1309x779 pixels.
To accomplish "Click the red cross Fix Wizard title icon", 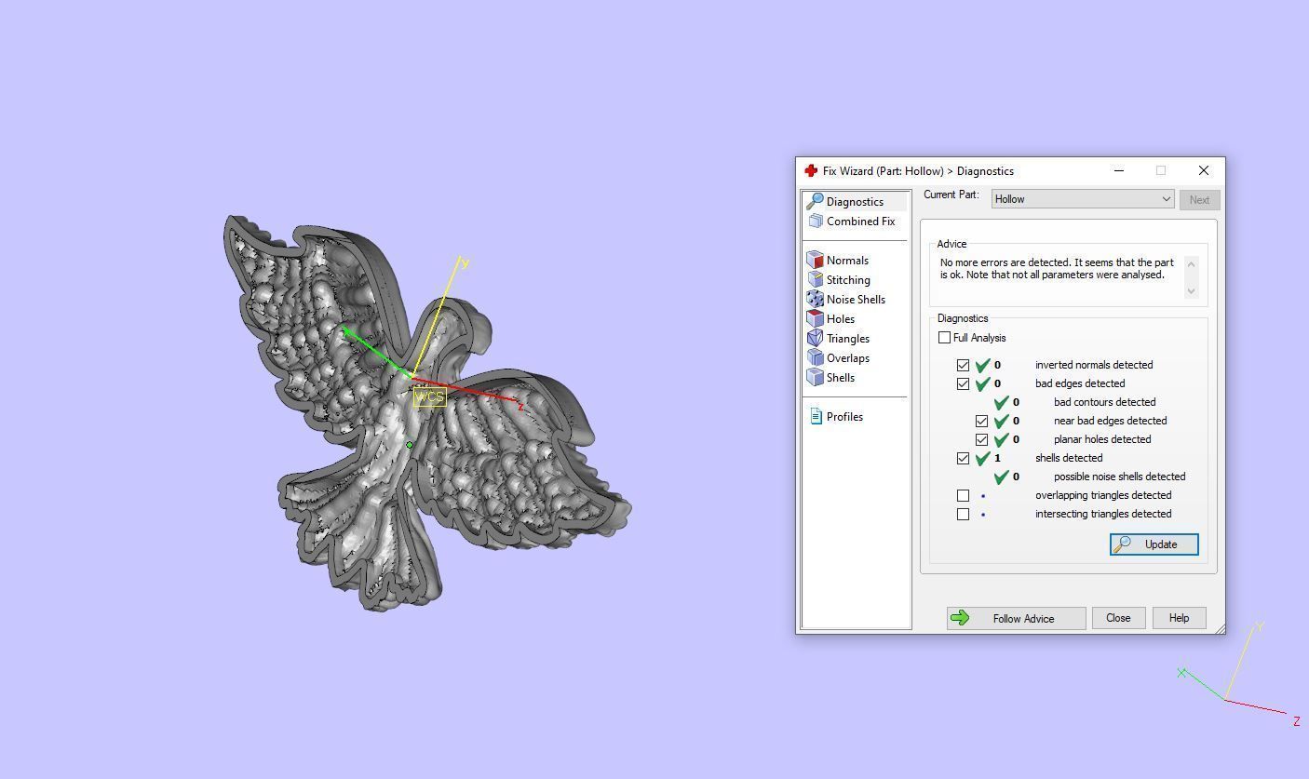I will (811, 170).
